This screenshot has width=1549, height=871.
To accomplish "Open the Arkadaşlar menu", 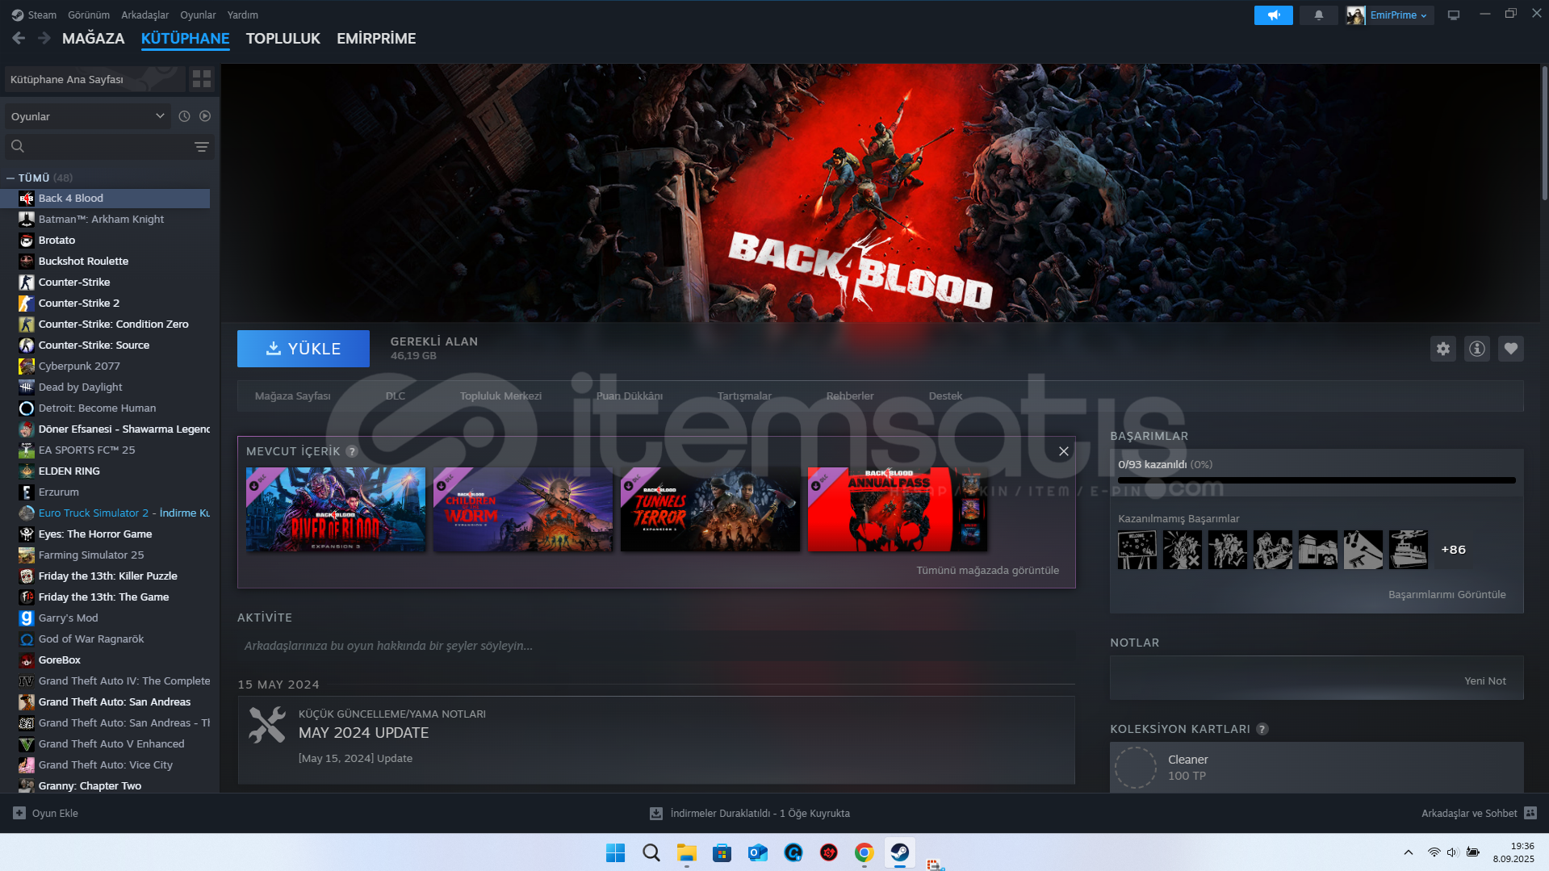I will click(145, 15).
